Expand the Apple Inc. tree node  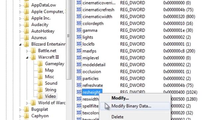pos(20,19)
